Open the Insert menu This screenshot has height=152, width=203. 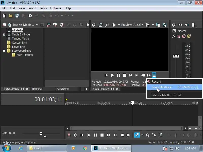(x=32, y=8)
